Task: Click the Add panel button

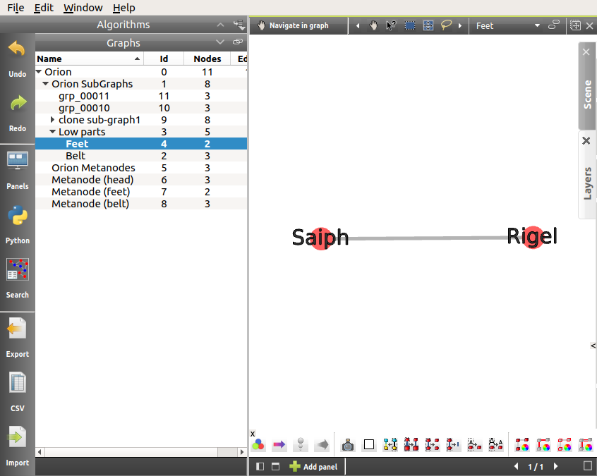Action: pos(313,467)
